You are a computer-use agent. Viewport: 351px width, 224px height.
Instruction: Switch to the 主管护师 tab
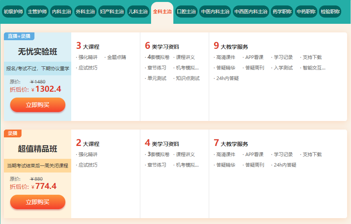click(x=38, y=12)
